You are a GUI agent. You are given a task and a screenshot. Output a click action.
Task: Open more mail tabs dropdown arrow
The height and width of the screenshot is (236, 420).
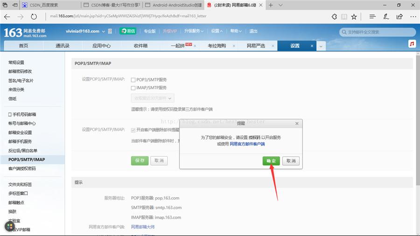(321, 46)
